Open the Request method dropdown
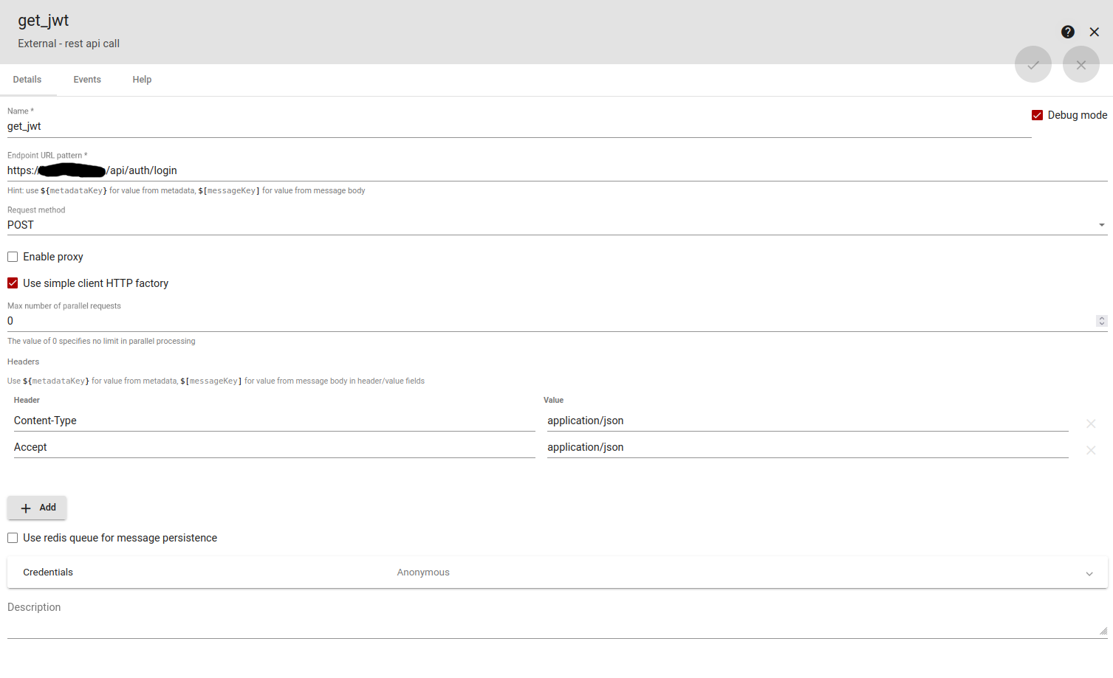The image size is (1113, 678). 1101,225
